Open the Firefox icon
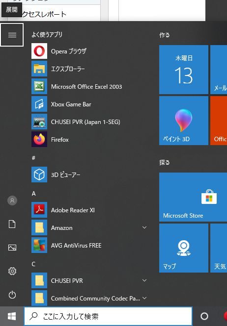The width and height of the screenshot is (227, 326). 39,139
